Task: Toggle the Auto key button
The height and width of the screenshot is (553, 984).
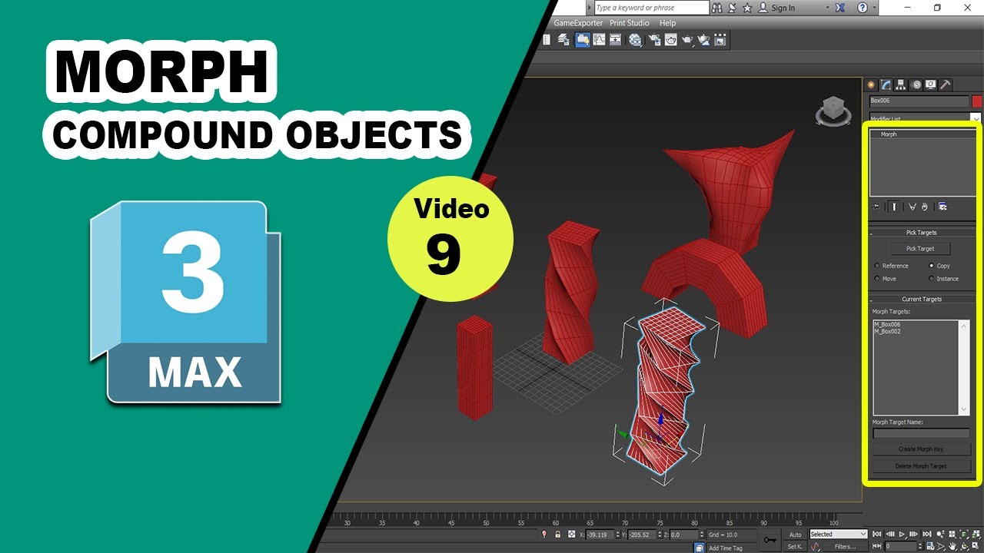Action: pyautogui.click(x=795, y=535)
